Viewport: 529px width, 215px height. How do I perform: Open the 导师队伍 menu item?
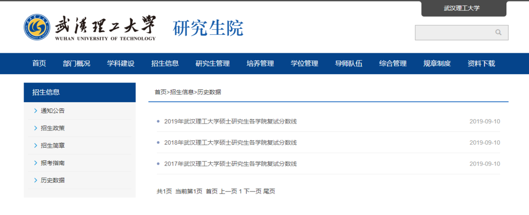349,64
